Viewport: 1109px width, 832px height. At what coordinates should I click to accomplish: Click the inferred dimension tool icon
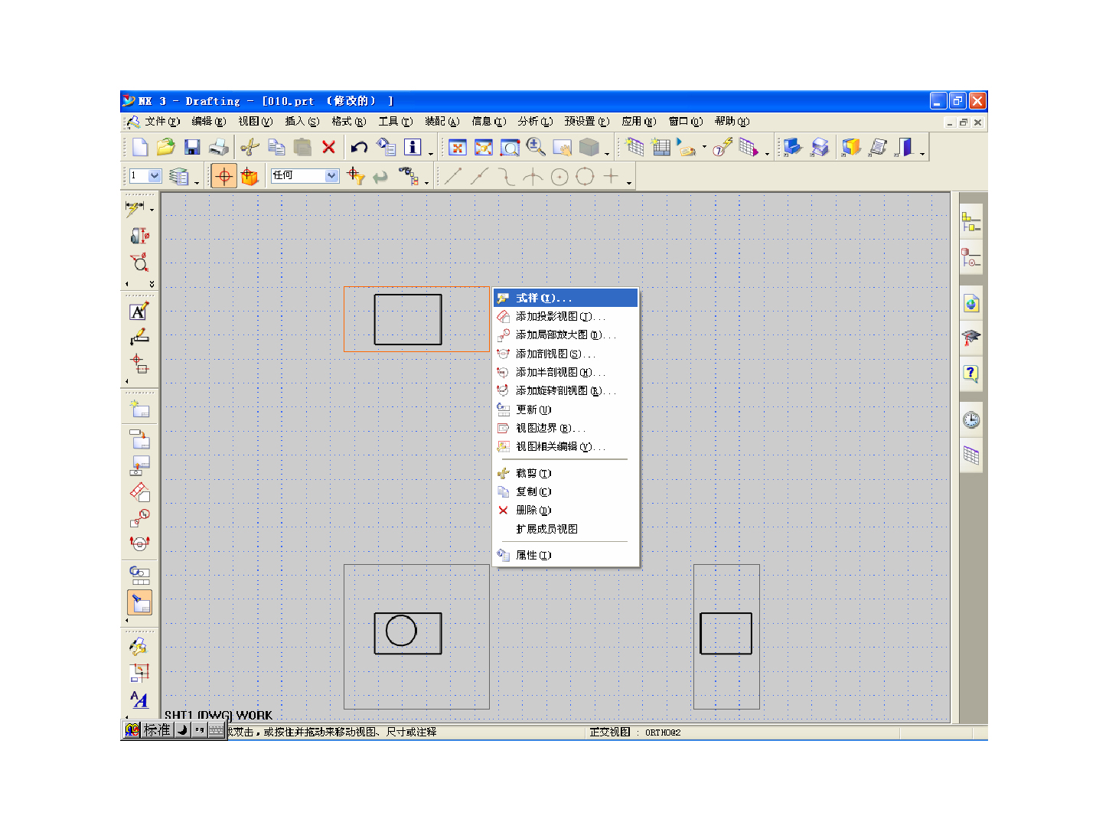pos(135,207)
